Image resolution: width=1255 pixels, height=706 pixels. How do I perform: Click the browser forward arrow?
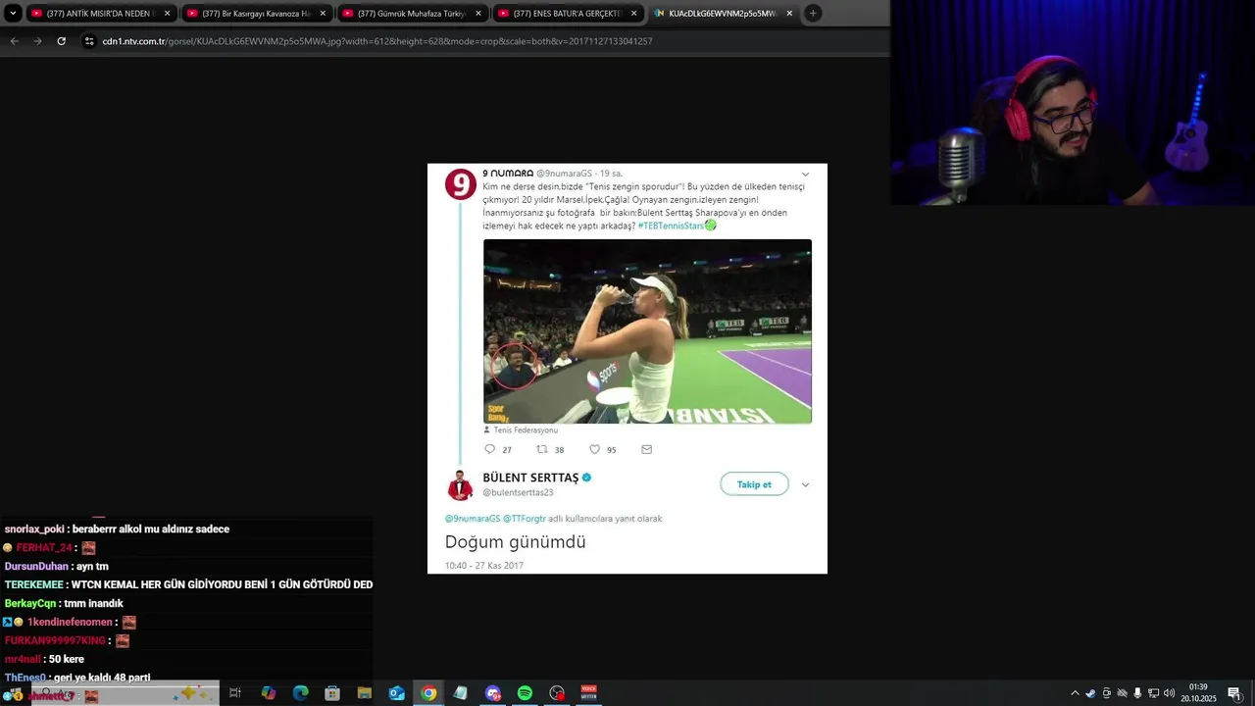tap(37, 41)
